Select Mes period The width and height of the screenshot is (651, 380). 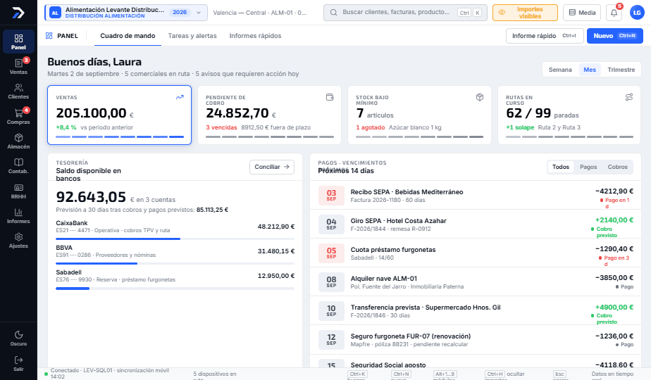(590, 70)
